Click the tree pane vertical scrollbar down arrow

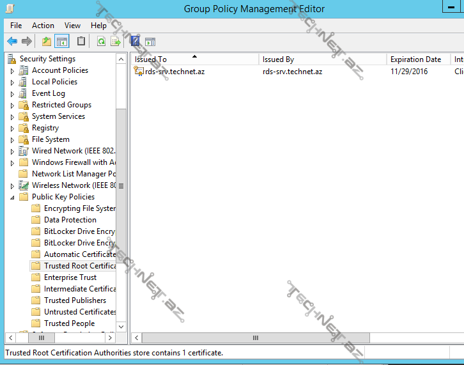tap(121, 326)
